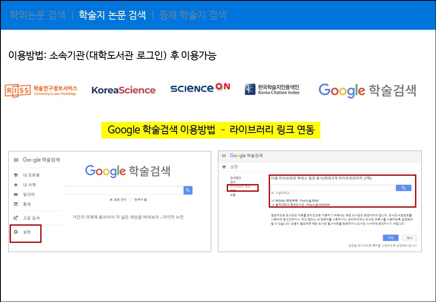Click the Korea Citation Index logo
Image resolution: width=436 pixels, height=302 pixels.
[272, 89]
